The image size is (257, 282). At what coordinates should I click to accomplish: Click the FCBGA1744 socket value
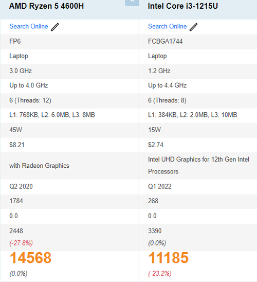click(165, 41)
